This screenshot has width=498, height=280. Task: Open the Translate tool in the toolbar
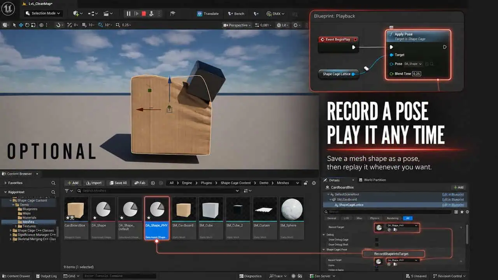point(208,14)
